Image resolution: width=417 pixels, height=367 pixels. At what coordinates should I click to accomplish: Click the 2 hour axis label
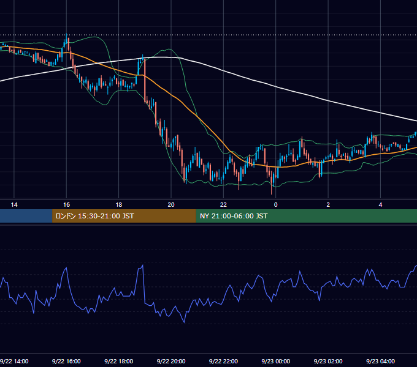pyautogui.click(x=328, y=205)
